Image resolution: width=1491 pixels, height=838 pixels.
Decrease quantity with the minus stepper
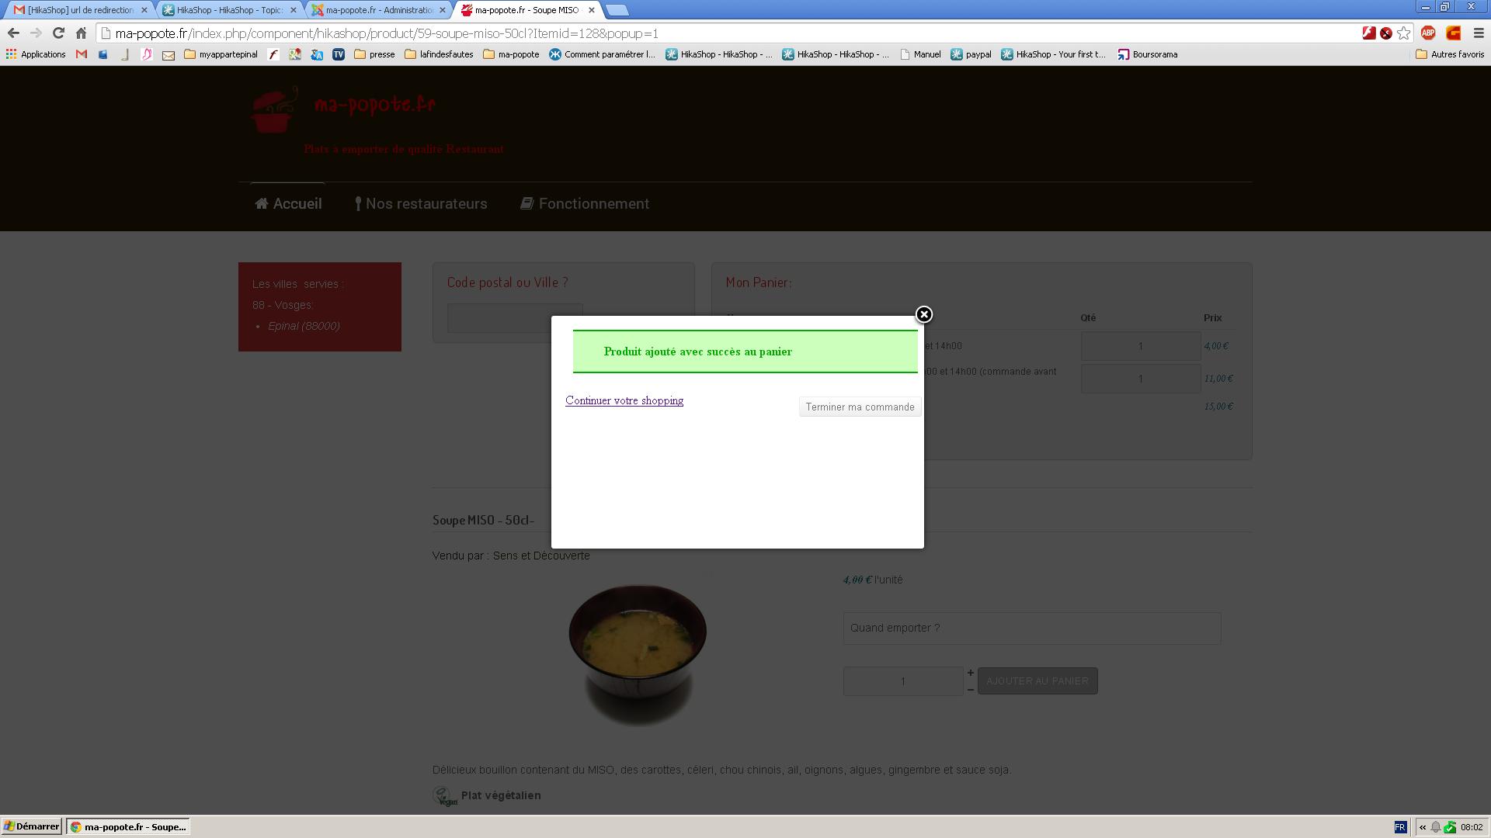(970, 689)
